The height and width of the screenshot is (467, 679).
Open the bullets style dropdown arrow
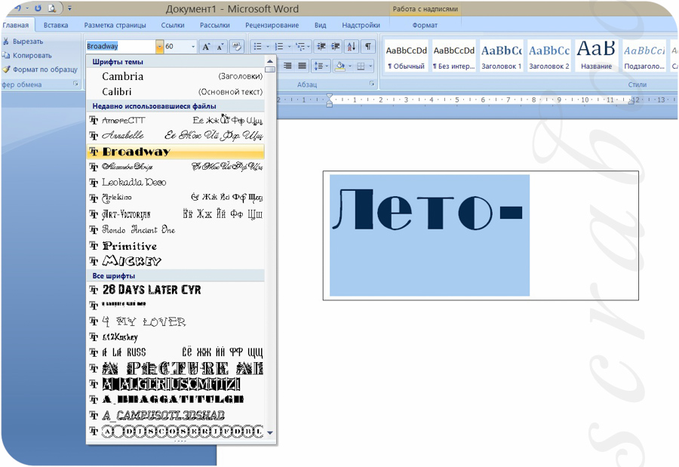point(268,46)
